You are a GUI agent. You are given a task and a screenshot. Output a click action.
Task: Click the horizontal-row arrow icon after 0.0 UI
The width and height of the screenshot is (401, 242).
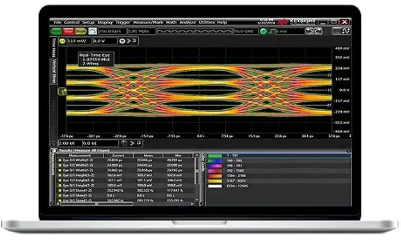tap(132, 143)
